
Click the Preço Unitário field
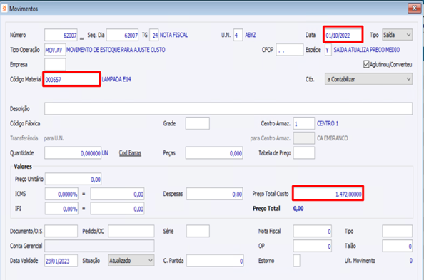coord(74,179)
